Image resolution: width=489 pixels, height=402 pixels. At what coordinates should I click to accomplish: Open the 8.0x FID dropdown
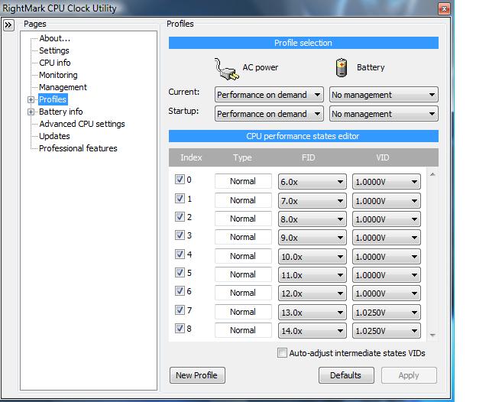pyautogui.click(x=313, y=219)
